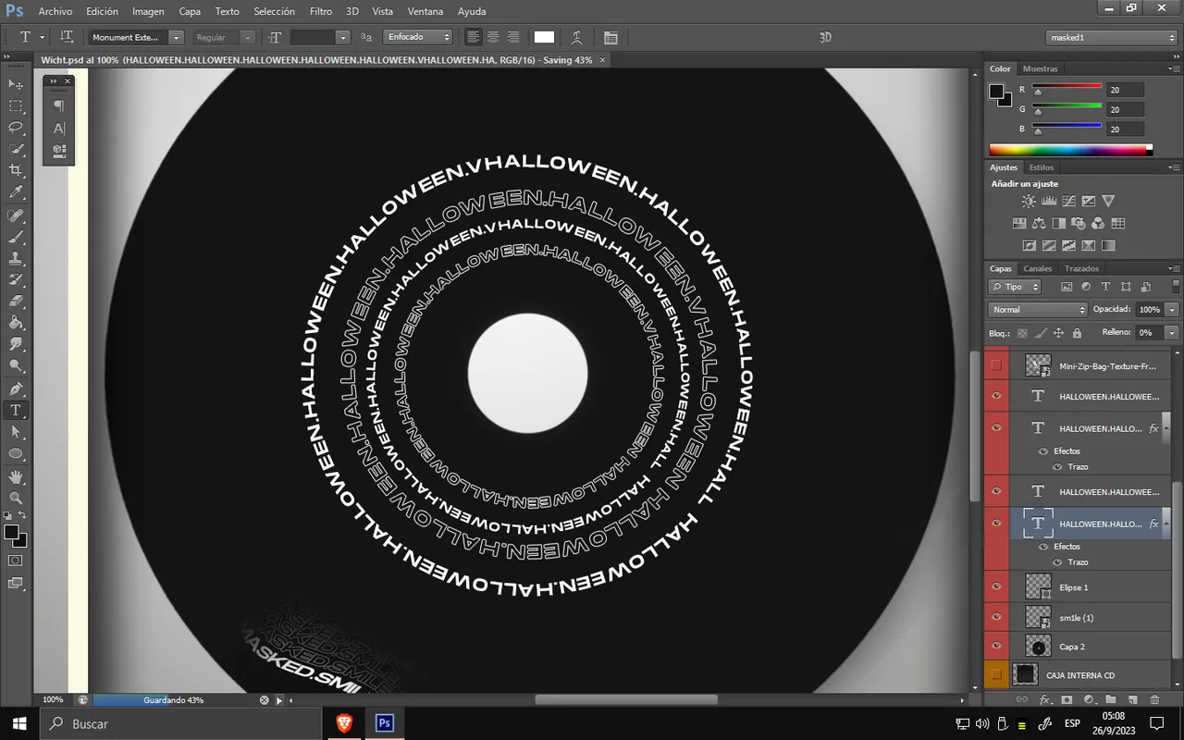Add a Levels adjustment
Viewport: 1184px width, 740px height.
1049,201
